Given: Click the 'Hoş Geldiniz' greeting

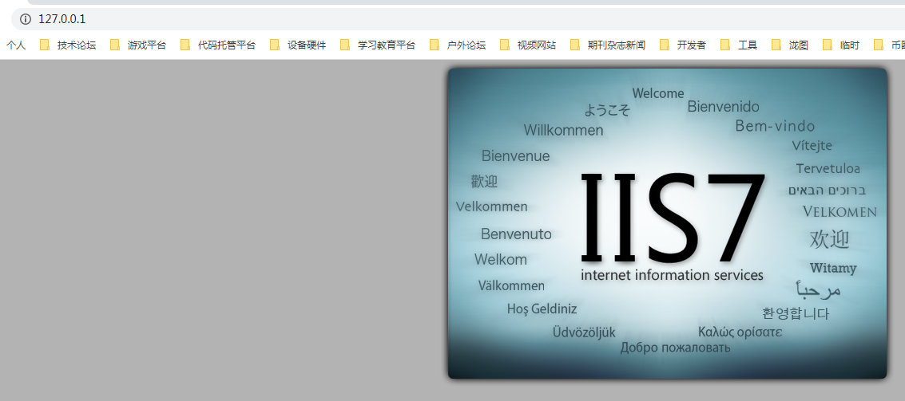Looking at the screenshot, I should coord(542,309).
